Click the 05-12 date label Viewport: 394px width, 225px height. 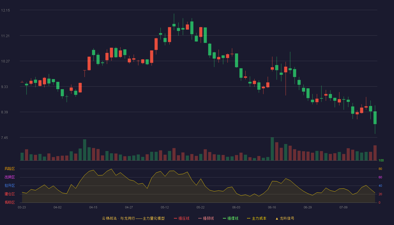pos(165,207)
